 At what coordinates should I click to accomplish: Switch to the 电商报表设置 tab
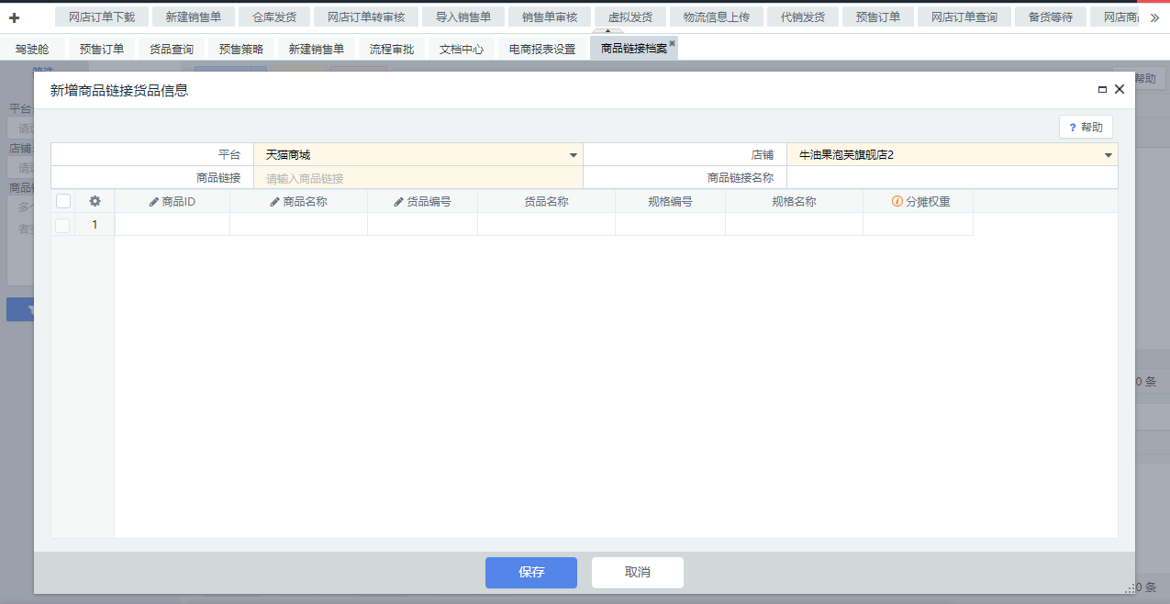[x=542, y=50]
